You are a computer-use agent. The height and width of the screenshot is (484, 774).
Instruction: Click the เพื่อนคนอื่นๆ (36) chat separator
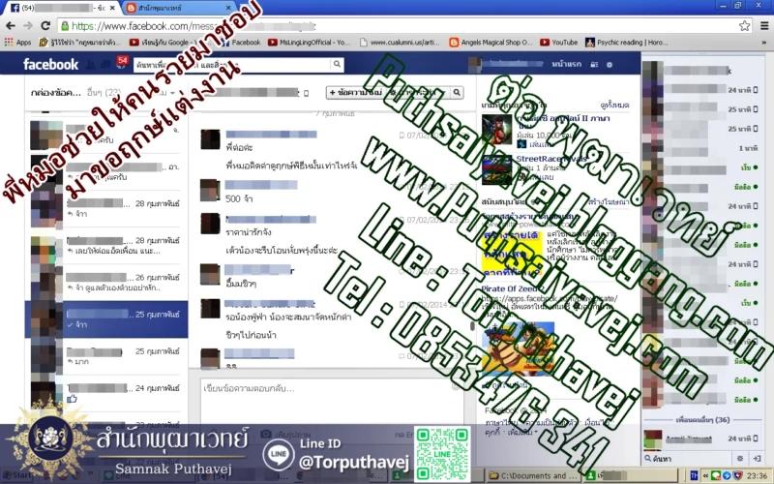[703, 420]
